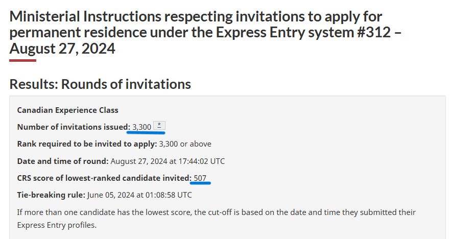451x239 pixels.
Task: Click the blue underline beneath 507
Action: (201, 183)
